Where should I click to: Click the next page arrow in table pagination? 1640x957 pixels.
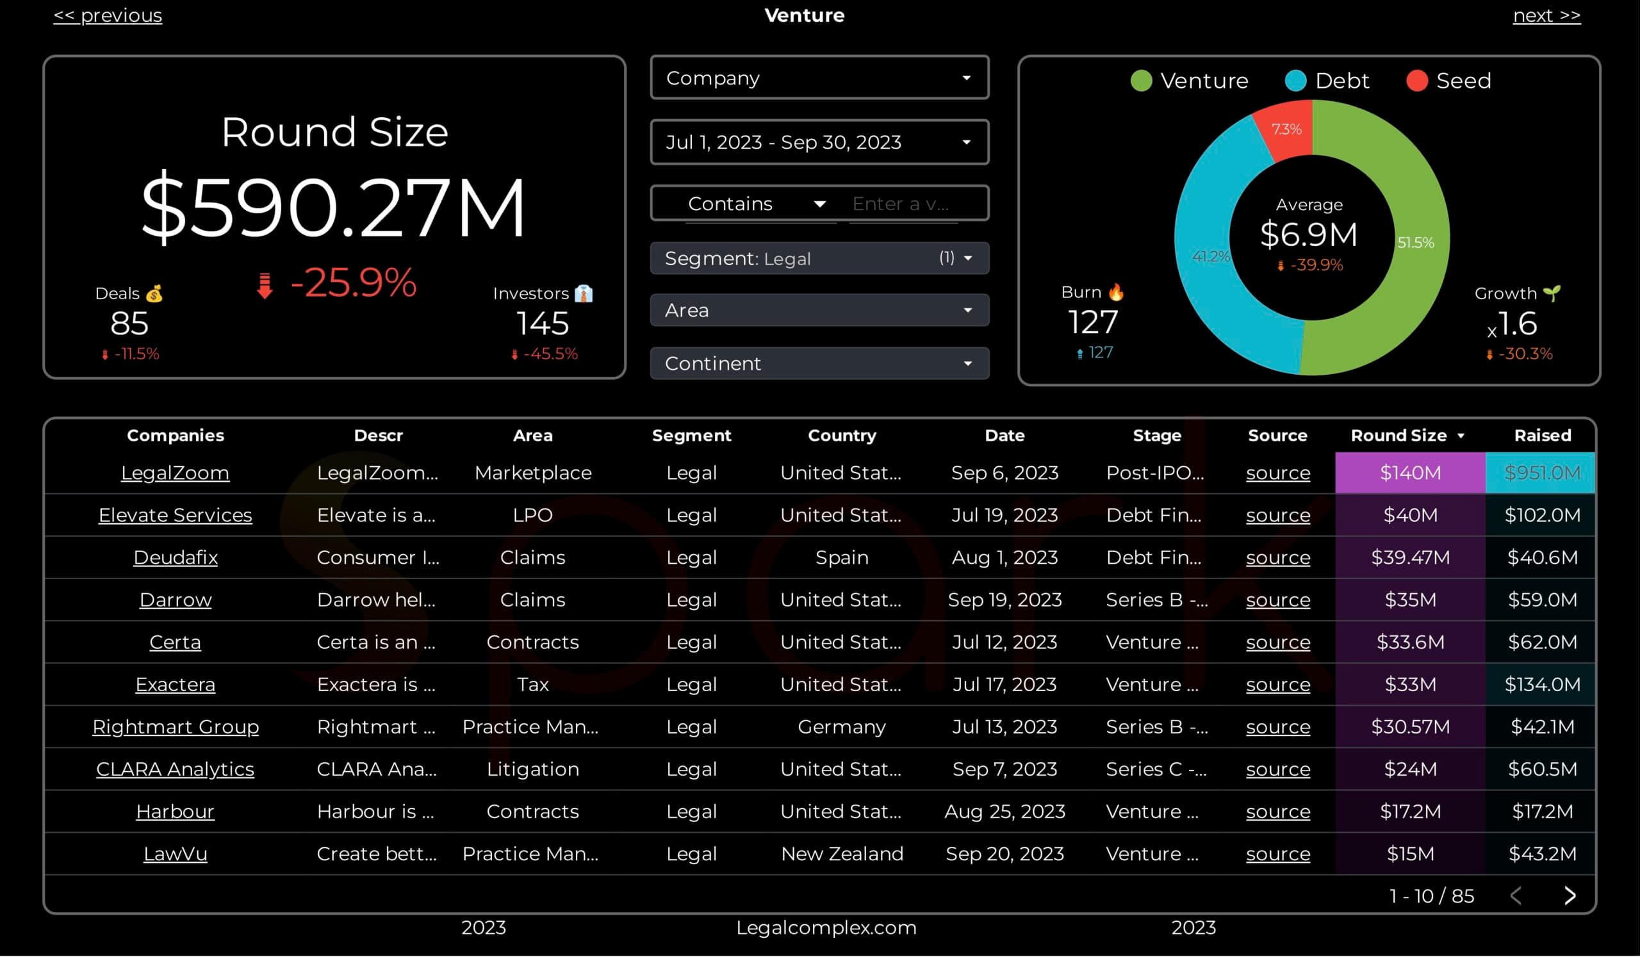[x=1569, y=896]
